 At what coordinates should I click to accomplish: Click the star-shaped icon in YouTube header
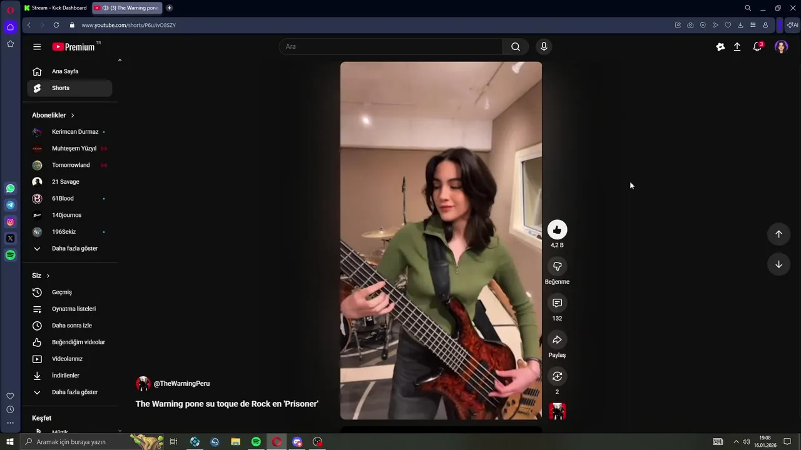click(720, 47)
